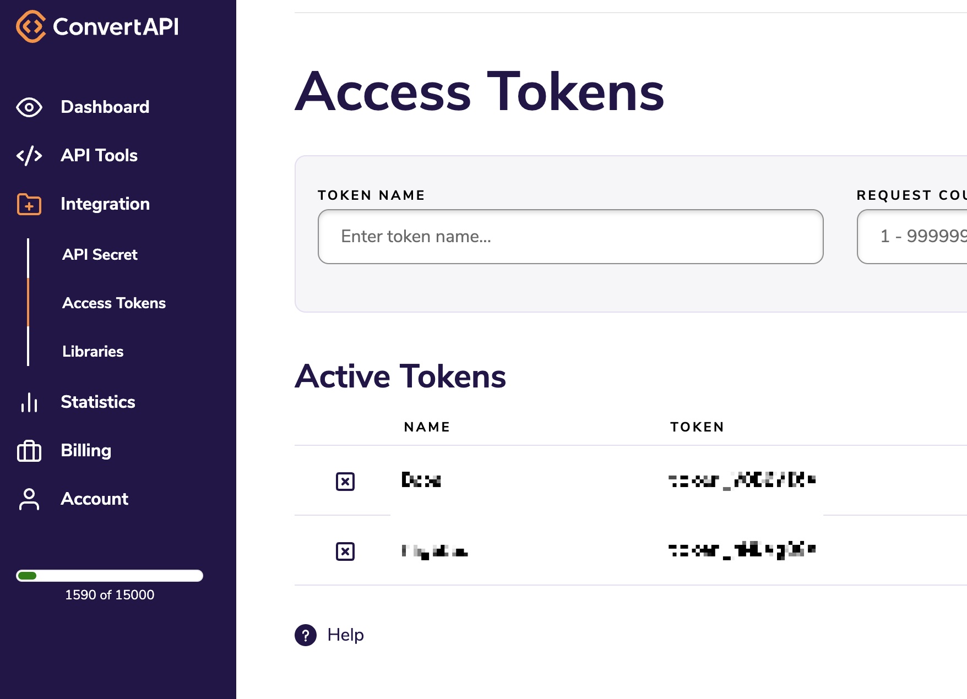
Task: Collapse the Integration menu section
Action: click(x=105, y=204)
